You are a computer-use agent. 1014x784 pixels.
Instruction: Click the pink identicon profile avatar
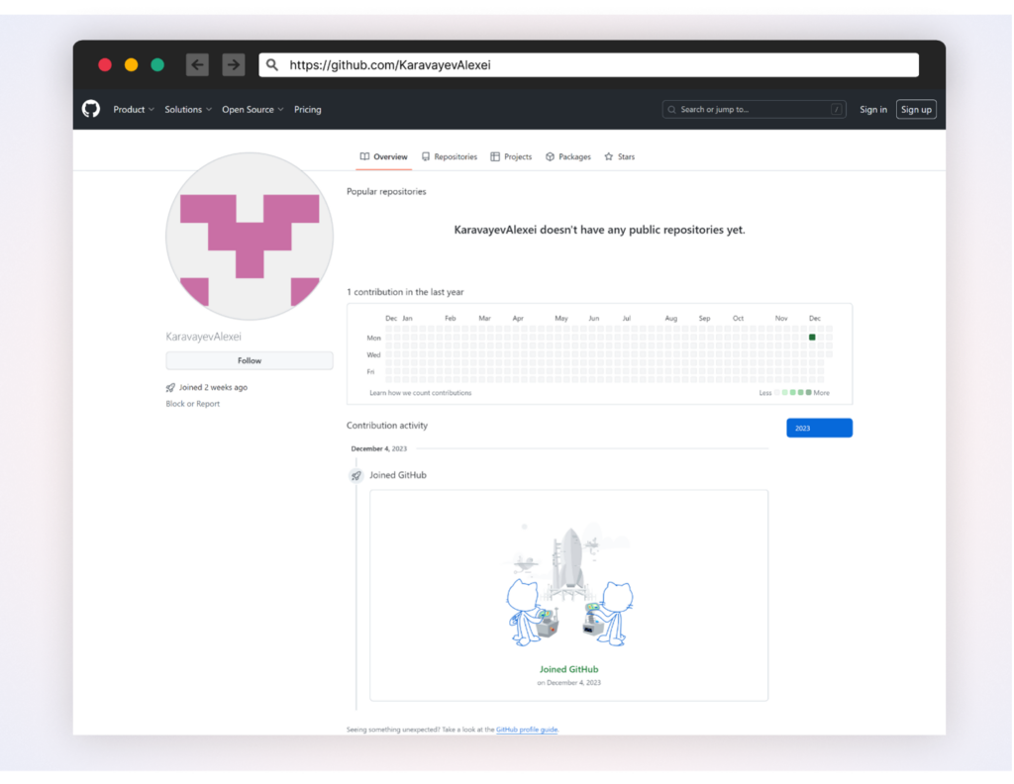click(250, 236)
